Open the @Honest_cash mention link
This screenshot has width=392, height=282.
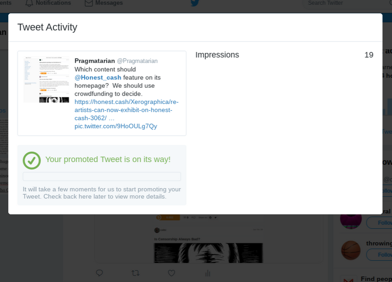(x=98, y=77)
